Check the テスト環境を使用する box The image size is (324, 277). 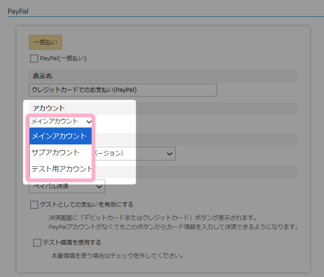coord(37,243)
